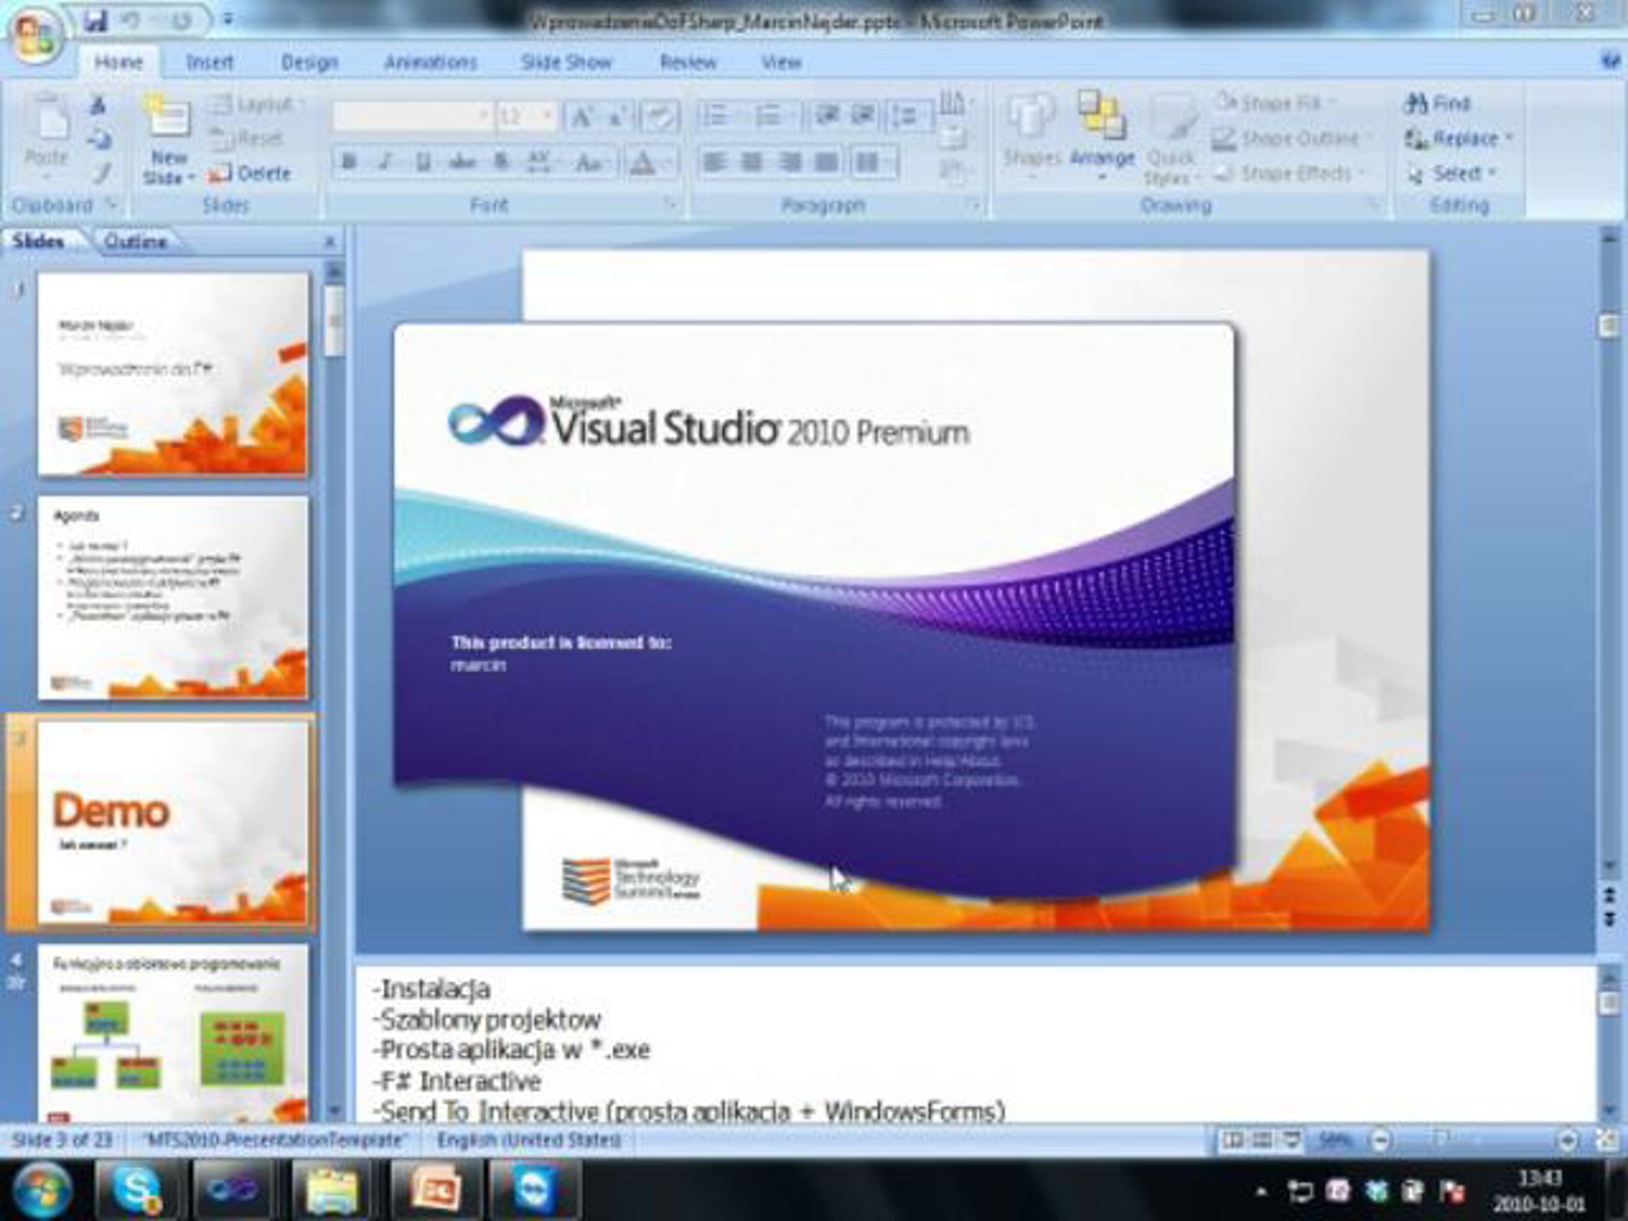Open the round Office button menu
The image size is (1628, 1221).
click(35, 35)
